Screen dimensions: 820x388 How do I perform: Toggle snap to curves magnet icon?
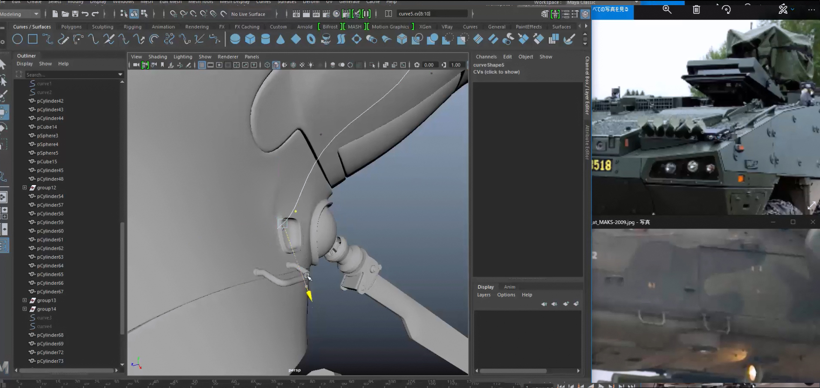[x=183, y=13]
